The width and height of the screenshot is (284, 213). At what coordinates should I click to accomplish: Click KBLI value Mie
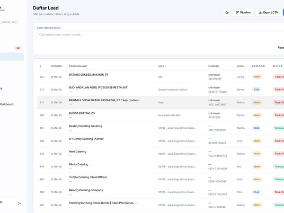click(x=160, y=77)
